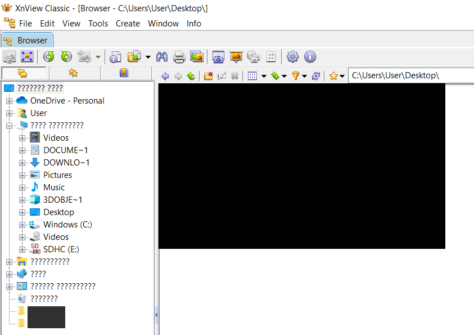
Task: Open the Tools menu
Action: tap(98, 24)
